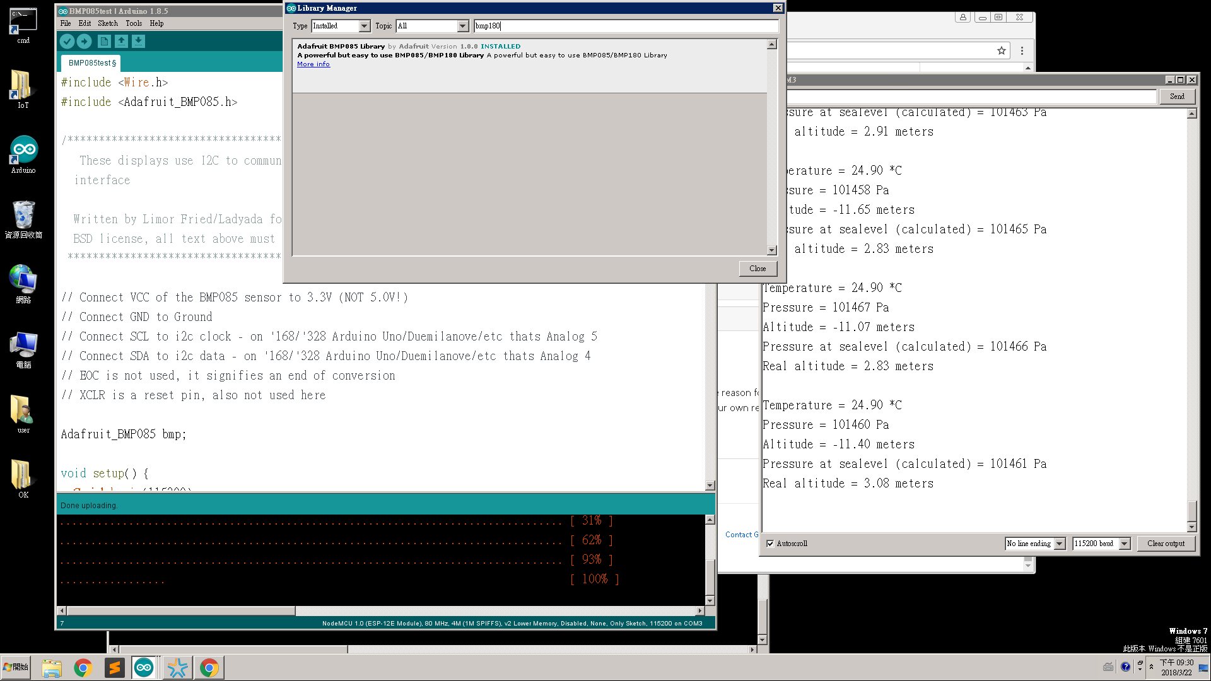Click Close button in Library Manager

point(758,269)
